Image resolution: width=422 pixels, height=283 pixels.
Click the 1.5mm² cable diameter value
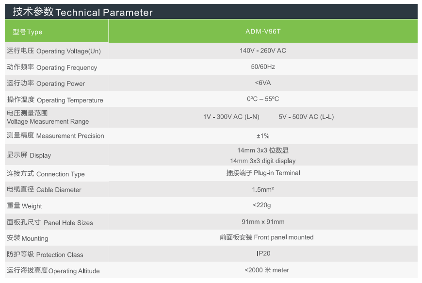263,189
